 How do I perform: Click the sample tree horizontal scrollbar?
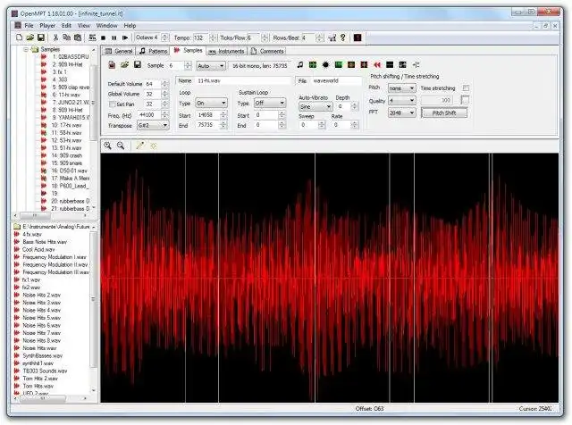[51, 215]
